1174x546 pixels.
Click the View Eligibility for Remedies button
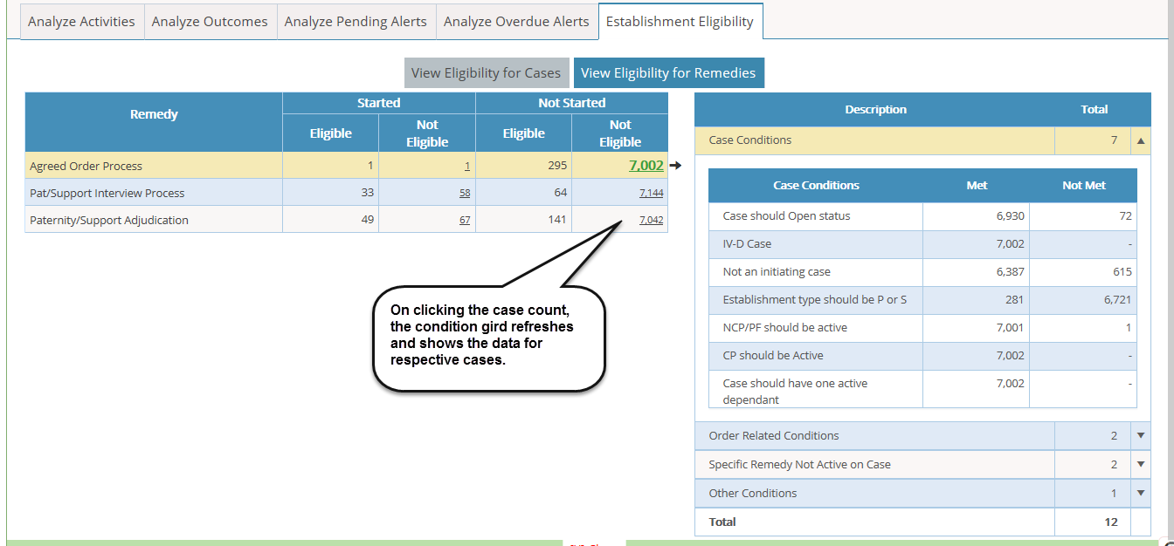click(668, 73)
